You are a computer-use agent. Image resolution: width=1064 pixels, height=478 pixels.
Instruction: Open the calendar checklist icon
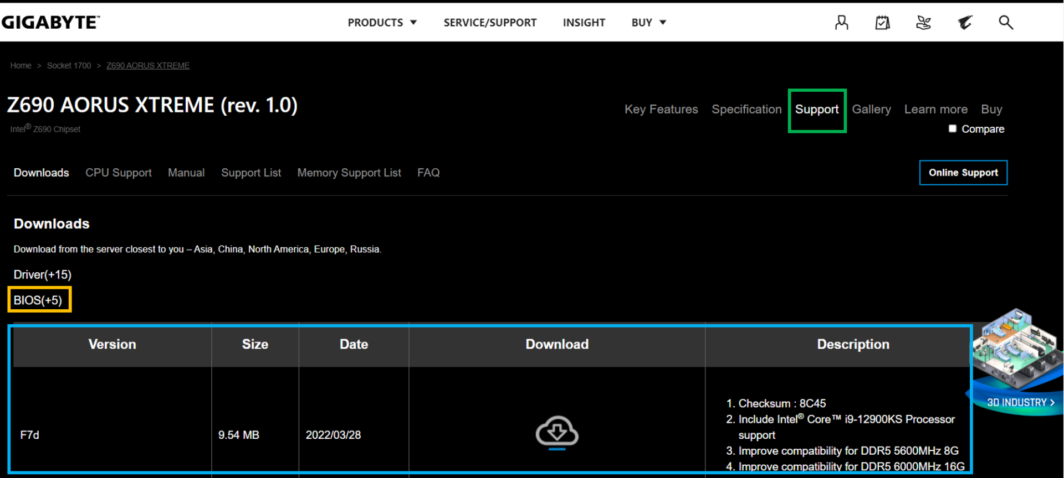click(x=882, y=23)
